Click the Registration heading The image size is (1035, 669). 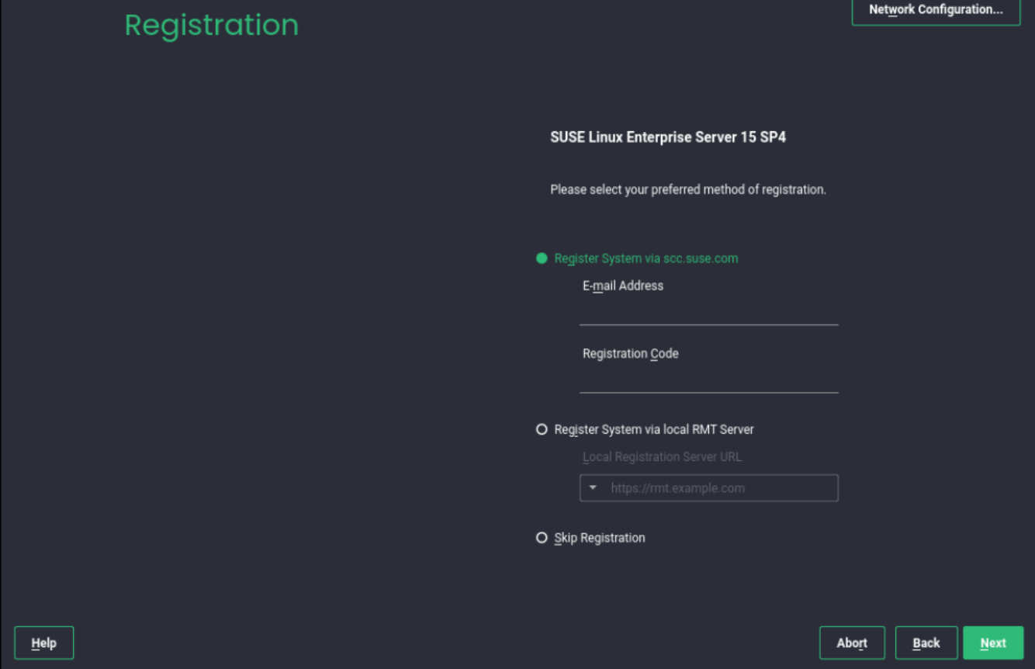click(212, 26)
